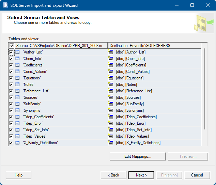The height and width of the screenshot is (185, 216).
Task: Click the wizard icon in the title bar
Action: click(6, 5)
